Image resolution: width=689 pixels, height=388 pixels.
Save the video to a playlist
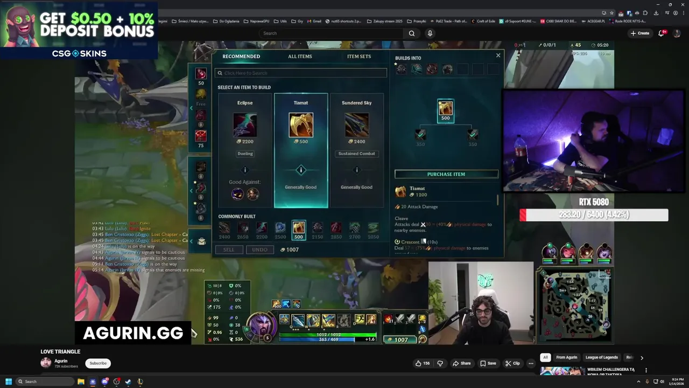488,363
